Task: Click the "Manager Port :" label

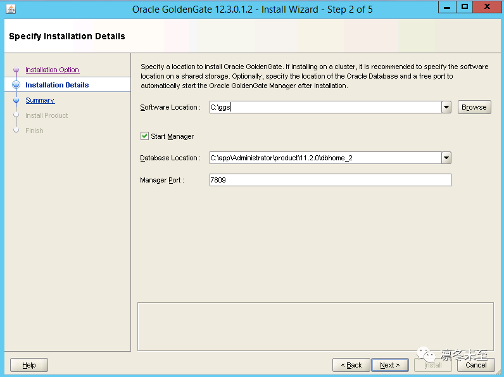Action: (162, 180)
